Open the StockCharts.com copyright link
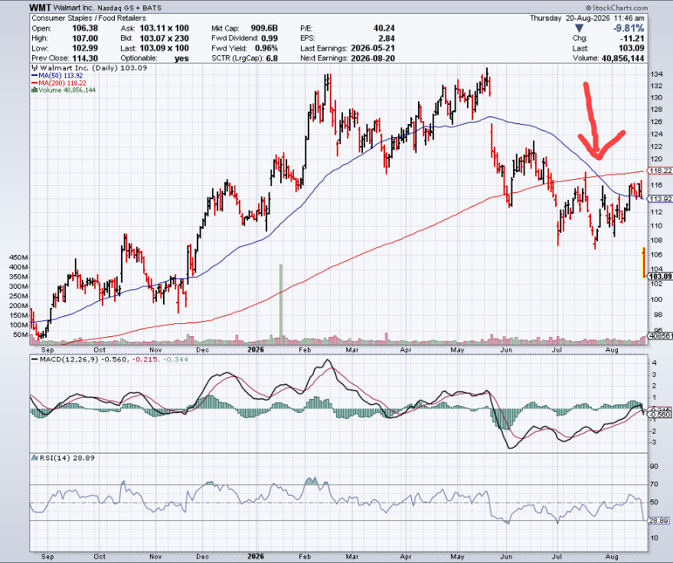 (616, 8)
